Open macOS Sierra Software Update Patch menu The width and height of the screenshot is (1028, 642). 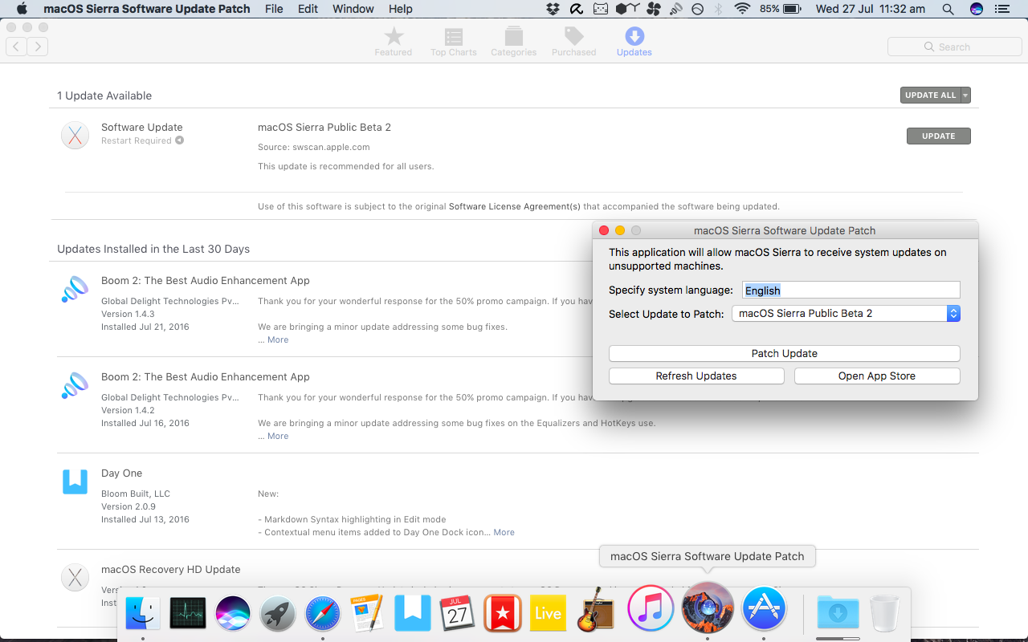point(146,9)
